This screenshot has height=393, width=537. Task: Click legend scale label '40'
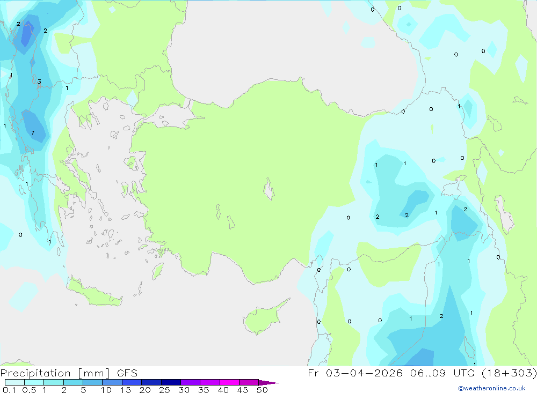coord(223,390)
